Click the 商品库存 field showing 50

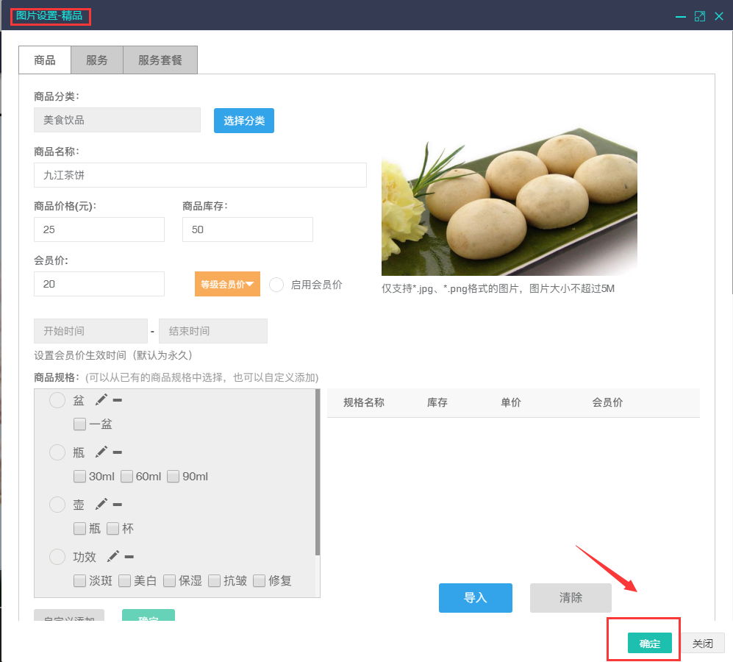tap(247, 229)
